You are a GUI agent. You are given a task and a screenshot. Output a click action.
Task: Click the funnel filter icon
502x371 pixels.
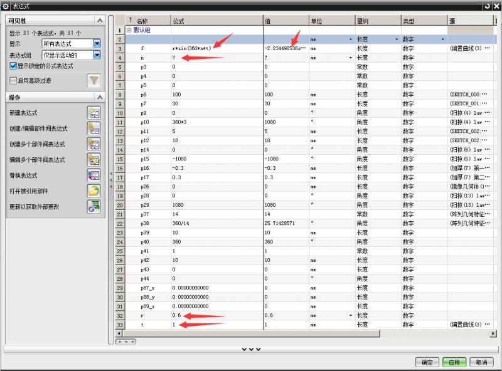click(93, 80)
